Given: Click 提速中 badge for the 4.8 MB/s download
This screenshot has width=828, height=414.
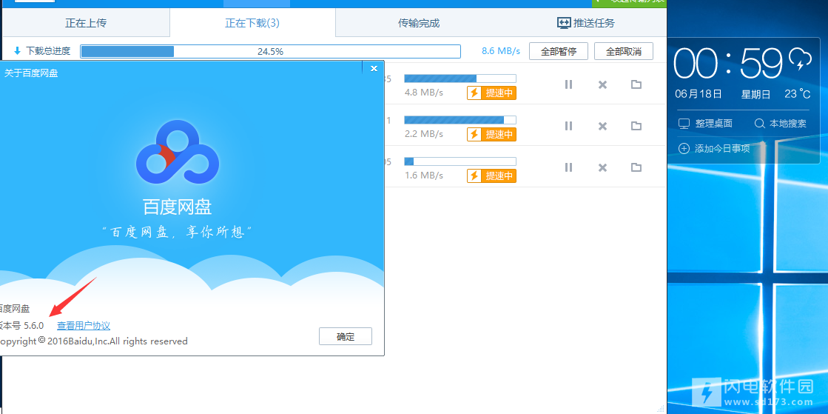Looking at the screenshot, I should point(491,93).
